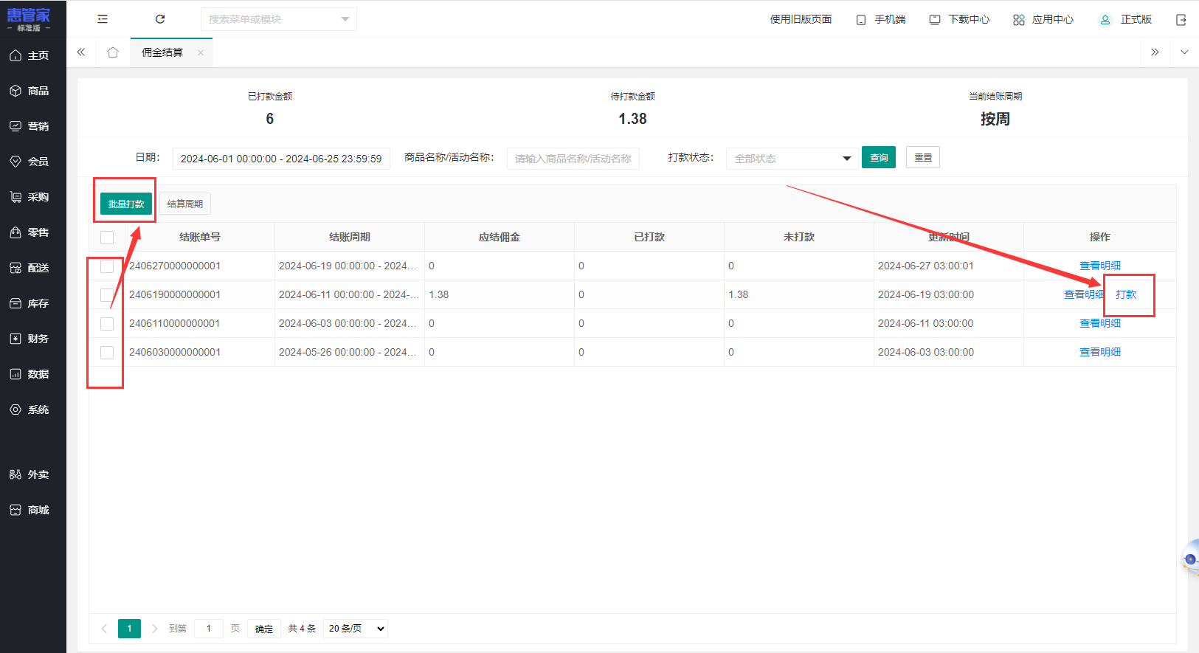The image size is (1199, 653).
Task: Click the tabs scroll-left double chevron
Action: [x=81, y=52]
